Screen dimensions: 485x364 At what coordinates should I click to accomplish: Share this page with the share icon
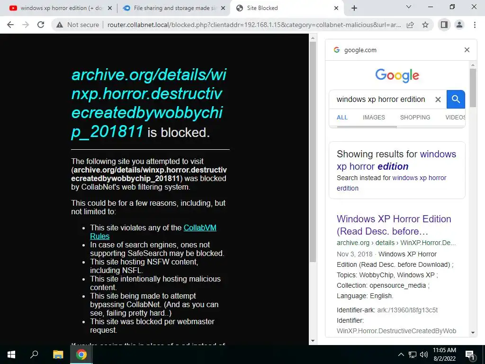pos(411,25)
